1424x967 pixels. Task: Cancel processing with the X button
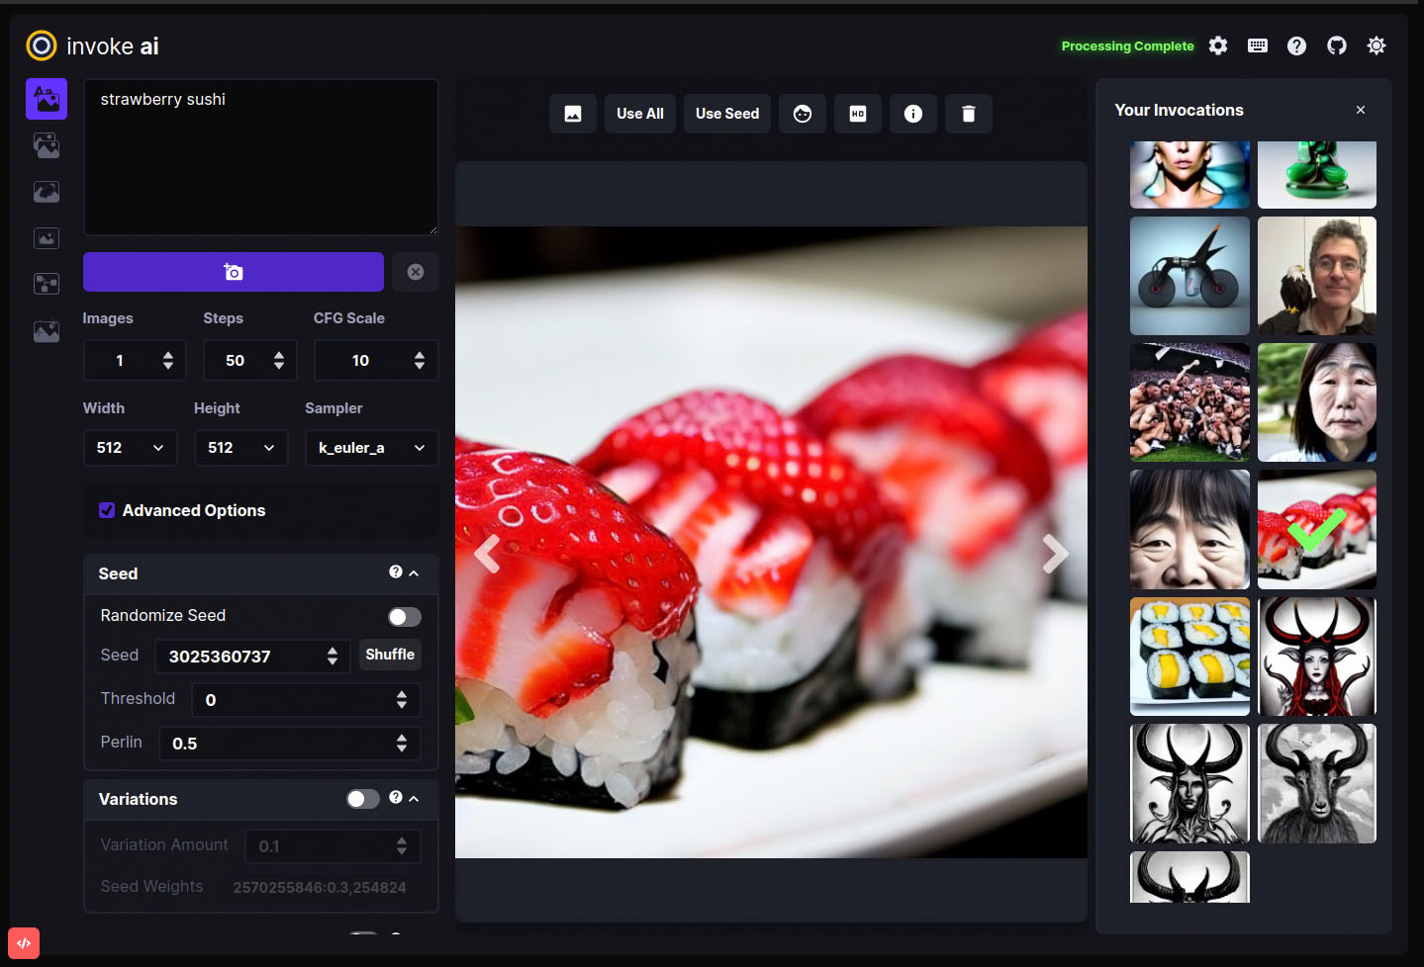pyautogui.click(x=416, y=272)
